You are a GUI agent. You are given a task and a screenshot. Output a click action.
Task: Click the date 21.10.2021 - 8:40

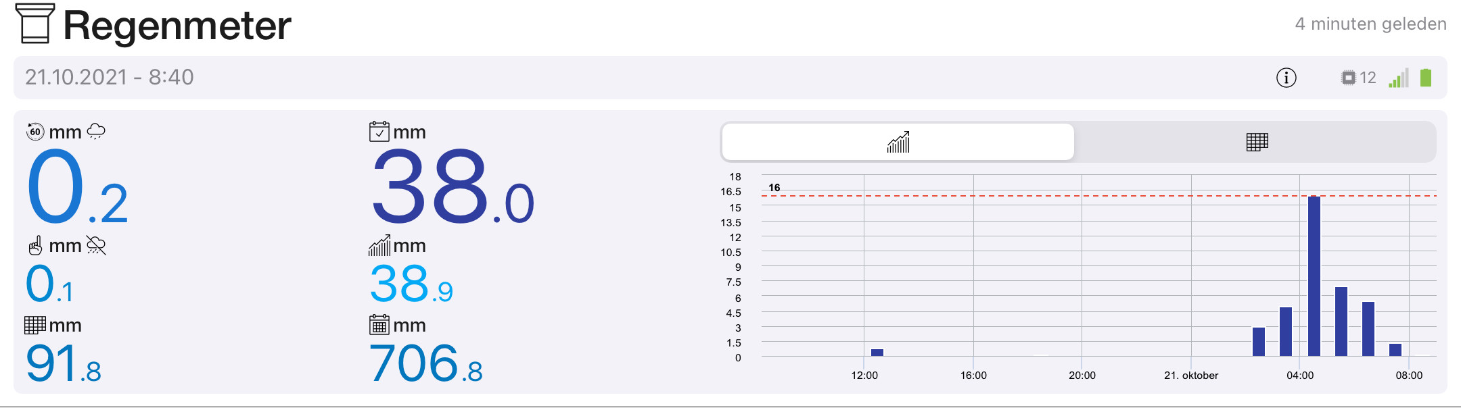click(x=110, y=78)
